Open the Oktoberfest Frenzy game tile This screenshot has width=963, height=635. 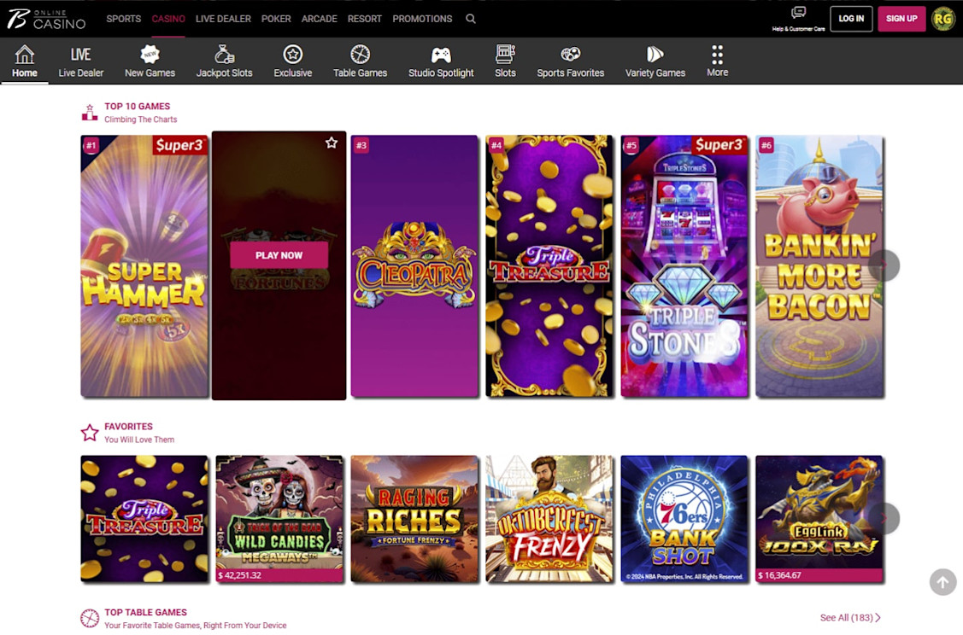(549, 518)
